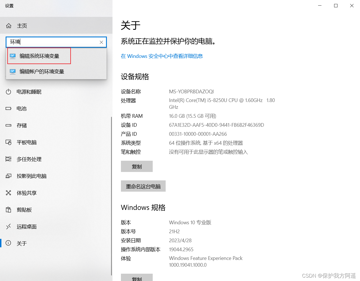Open 存储 settings page
This screenshot has height=281, width=360.
pyautogui.click(x=56, y=125)
